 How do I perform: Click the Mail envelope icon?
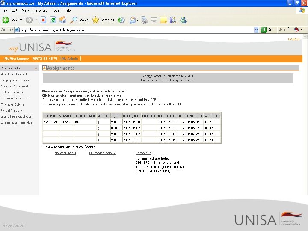(133, 20)
